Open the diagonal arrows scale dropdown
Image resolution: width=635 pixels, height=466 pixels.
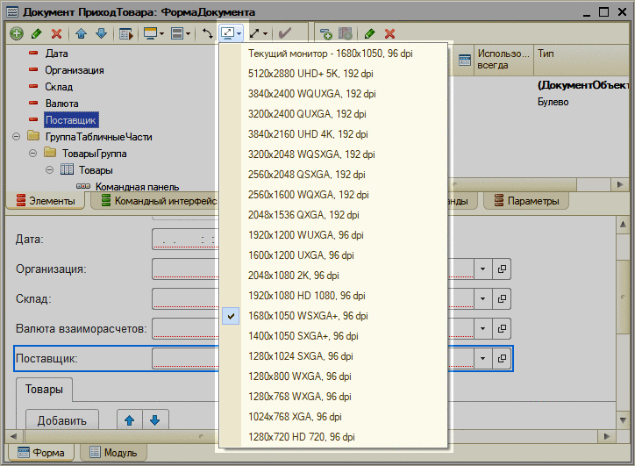coord(259,33)
